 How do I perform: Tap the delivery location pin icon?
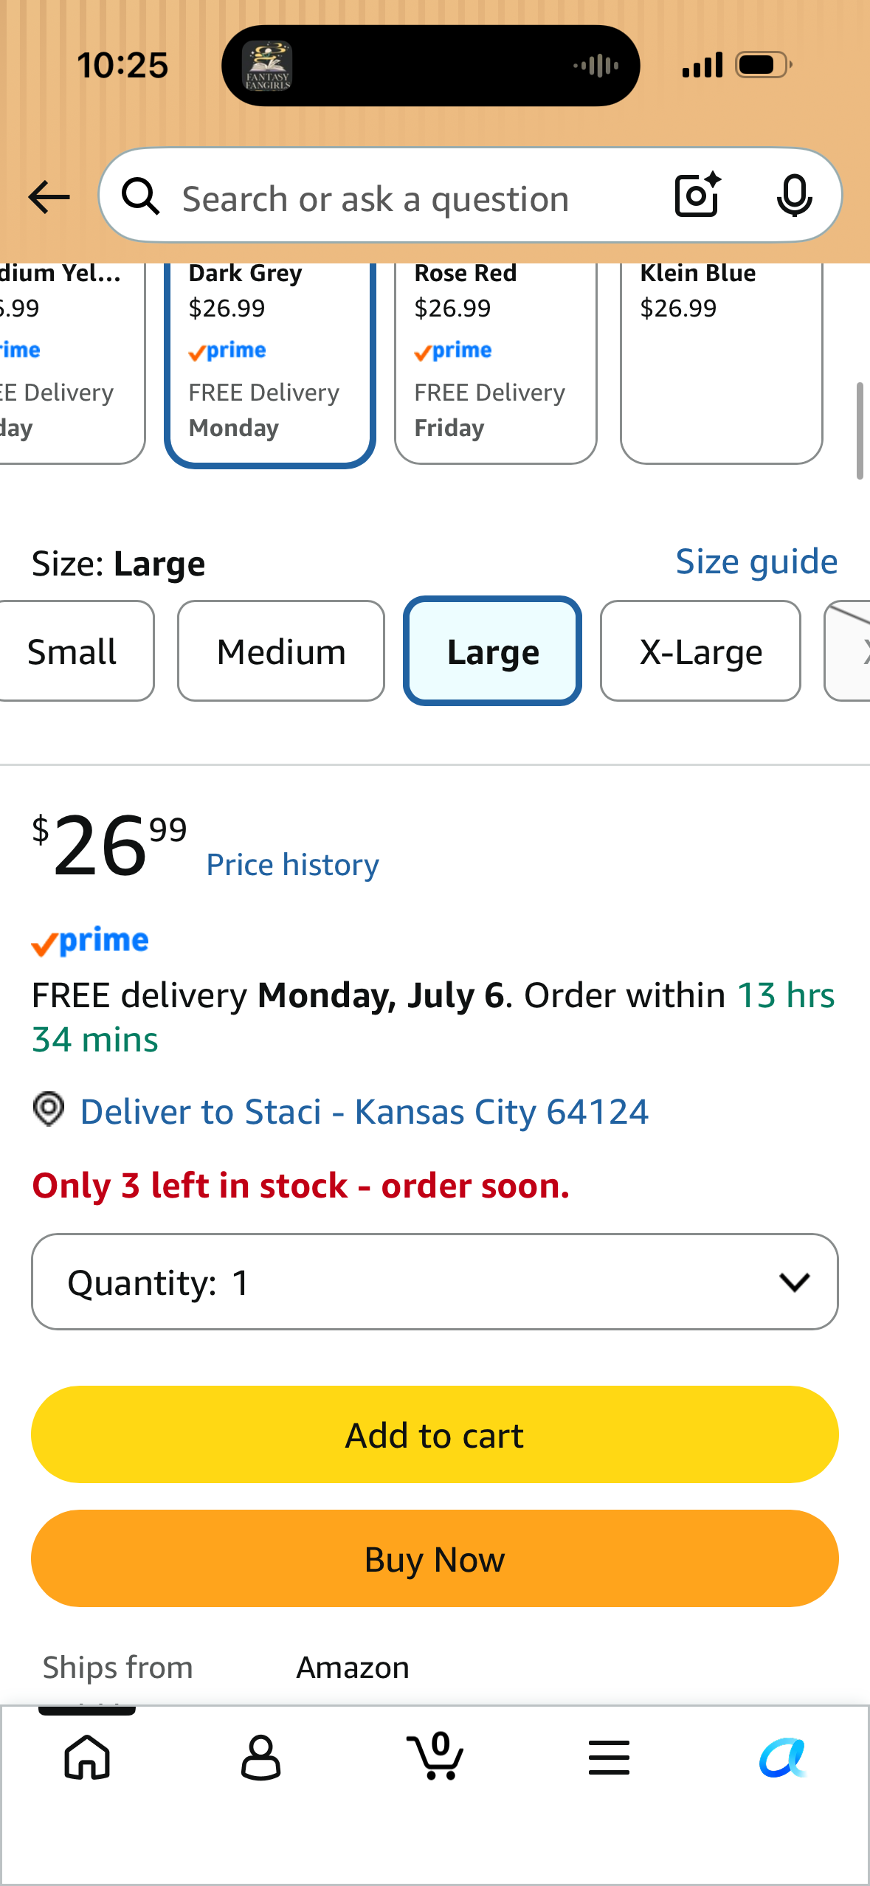[49, 1110]
